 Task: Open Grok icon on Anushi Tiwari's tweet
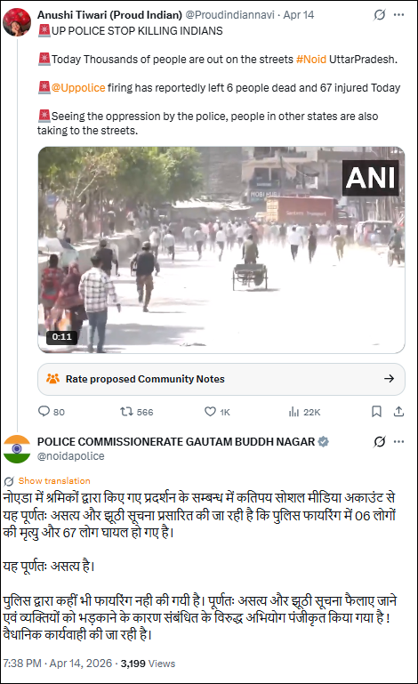(380, 14)
